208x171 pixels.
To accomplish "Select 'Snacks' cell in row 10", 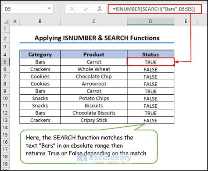I will tap(40, 98).
